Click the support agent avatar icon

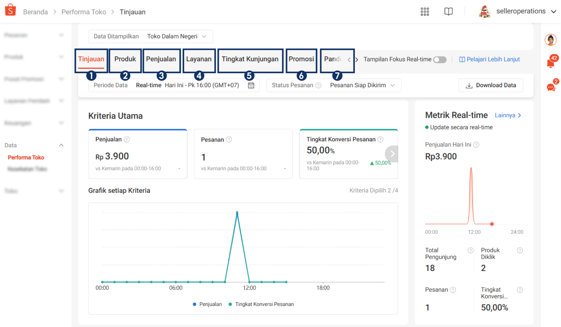[551, 40]
